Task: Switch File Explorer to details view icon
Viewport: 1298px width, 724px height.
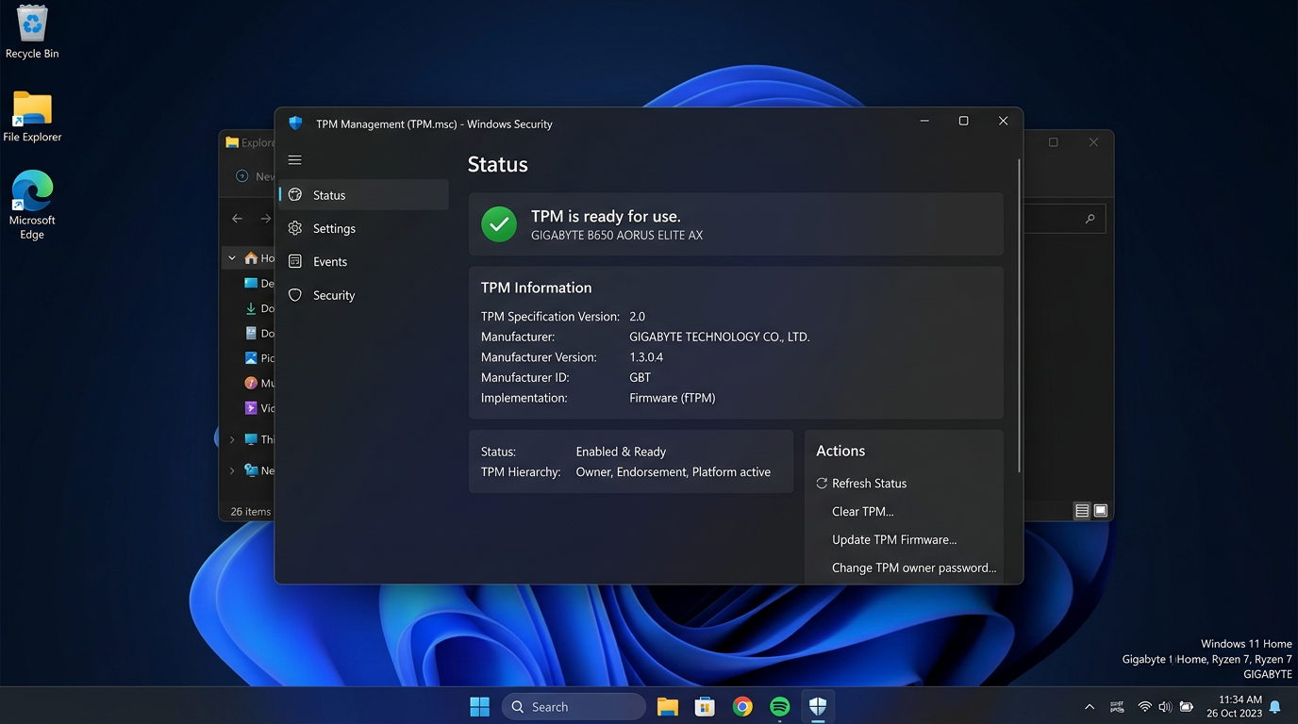Action: pos(1081,510)
